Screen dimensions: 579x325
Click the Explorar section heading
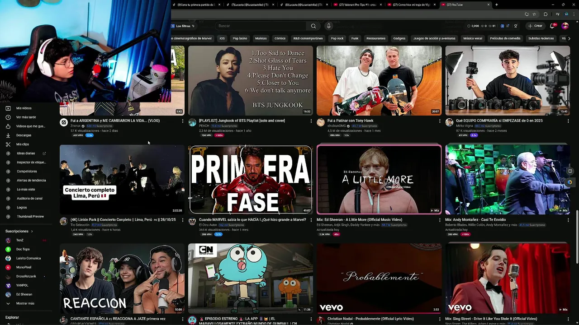pos(12,317)
